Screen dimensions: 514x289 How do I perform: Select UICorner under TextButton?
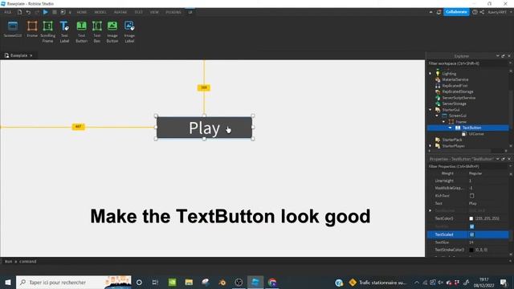476,134
